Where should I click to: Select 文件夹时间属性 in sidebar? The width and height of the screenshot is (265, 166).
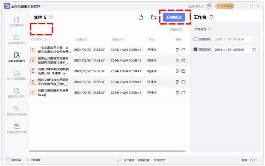17,75
